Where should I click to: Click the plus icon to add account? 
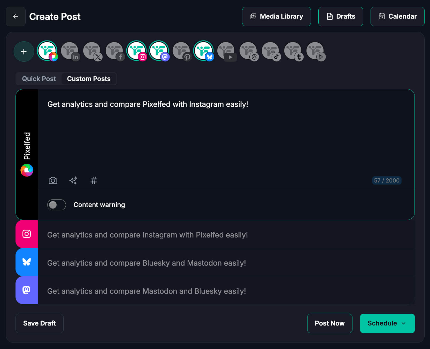(24, 52)
